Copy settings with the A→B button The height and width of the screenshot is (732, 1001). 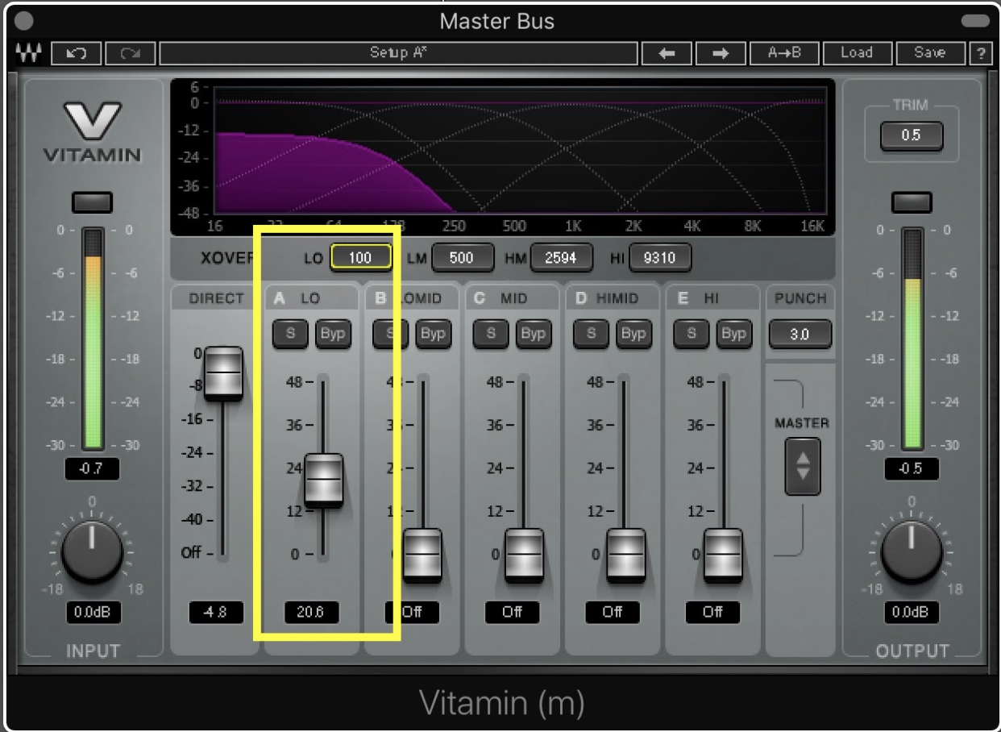[784, 53]
